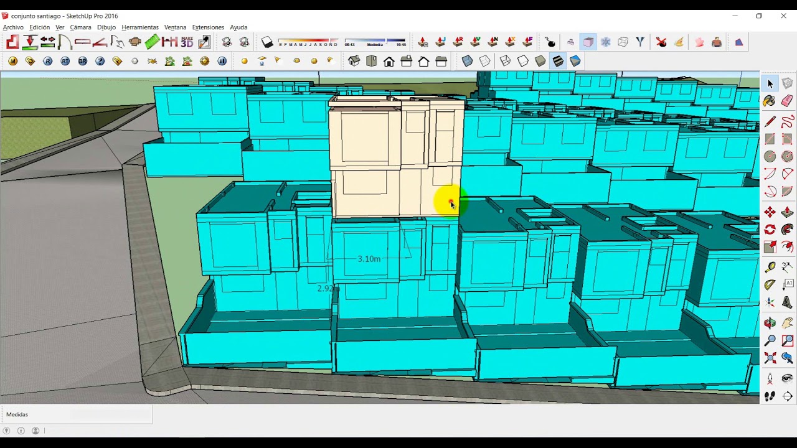Click the round RT button icon
Screen dimensions: 797x448
(65, 61)
